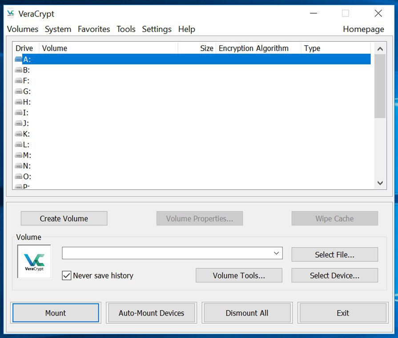Screen dimensions: 398x338
Task: Expand the volume path dropdown arrow
Action: (277, 253)
